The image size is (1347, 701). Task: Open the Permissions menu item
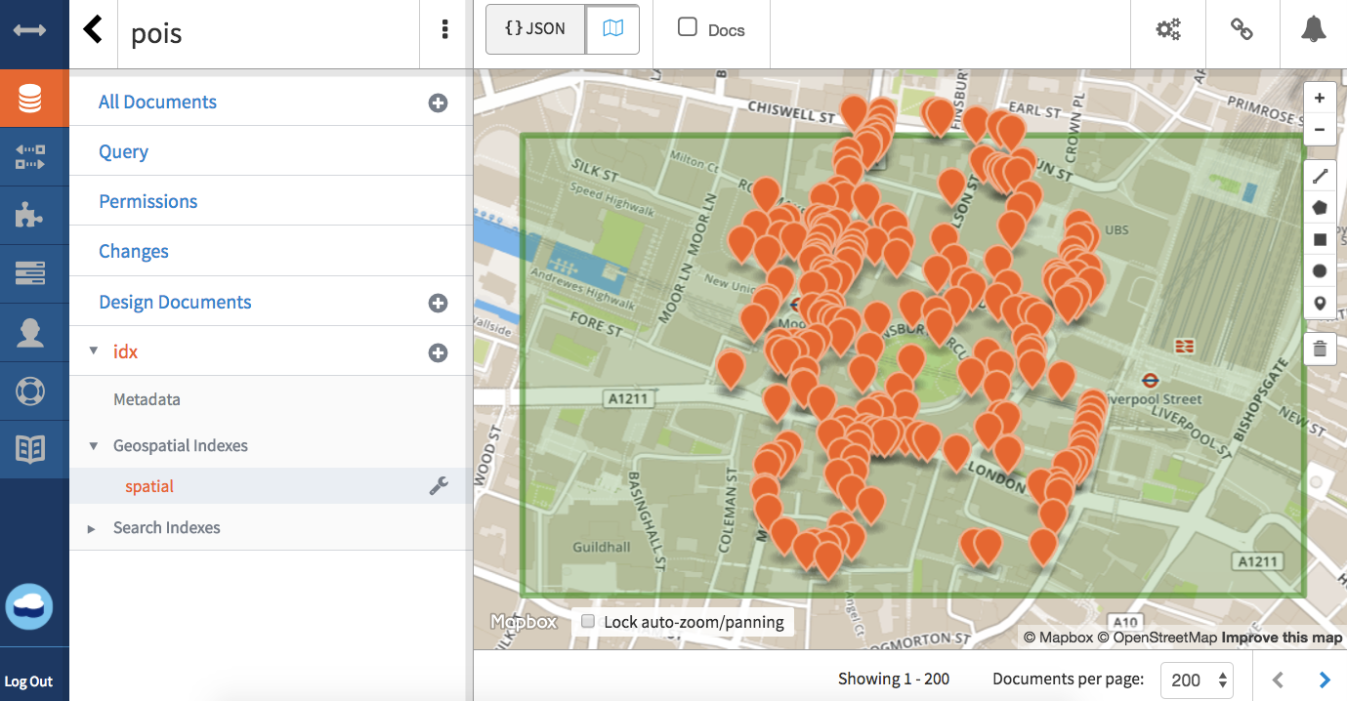[148, 201]
